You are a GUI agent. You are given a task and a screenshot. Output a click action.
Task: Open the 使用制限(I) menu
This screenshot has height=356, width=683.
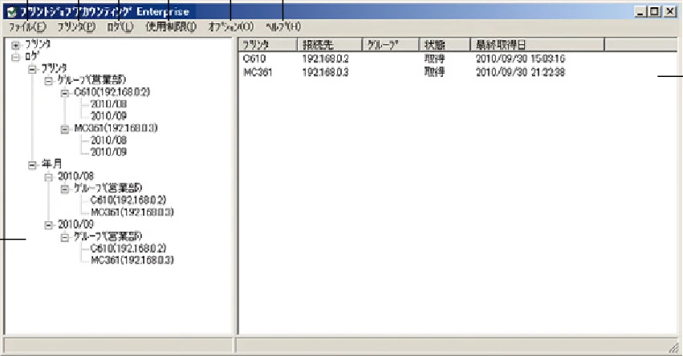pos(171,26)
